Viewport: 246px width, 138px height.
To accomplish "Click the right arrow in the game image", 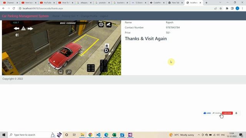I will click(x=30, y=28).
